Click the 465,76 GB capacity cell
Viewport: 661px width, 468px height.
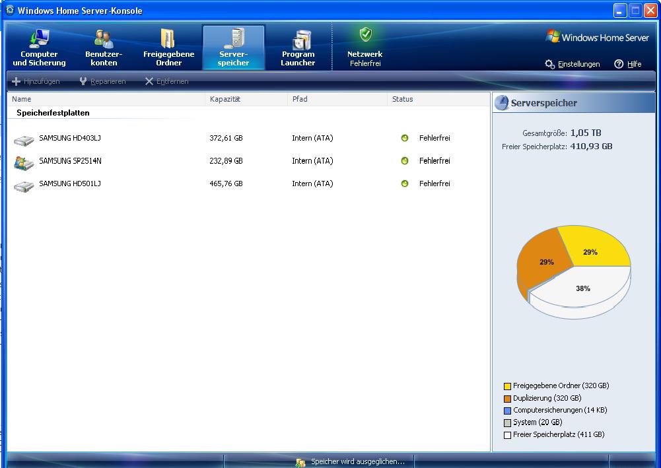(226, 184)
